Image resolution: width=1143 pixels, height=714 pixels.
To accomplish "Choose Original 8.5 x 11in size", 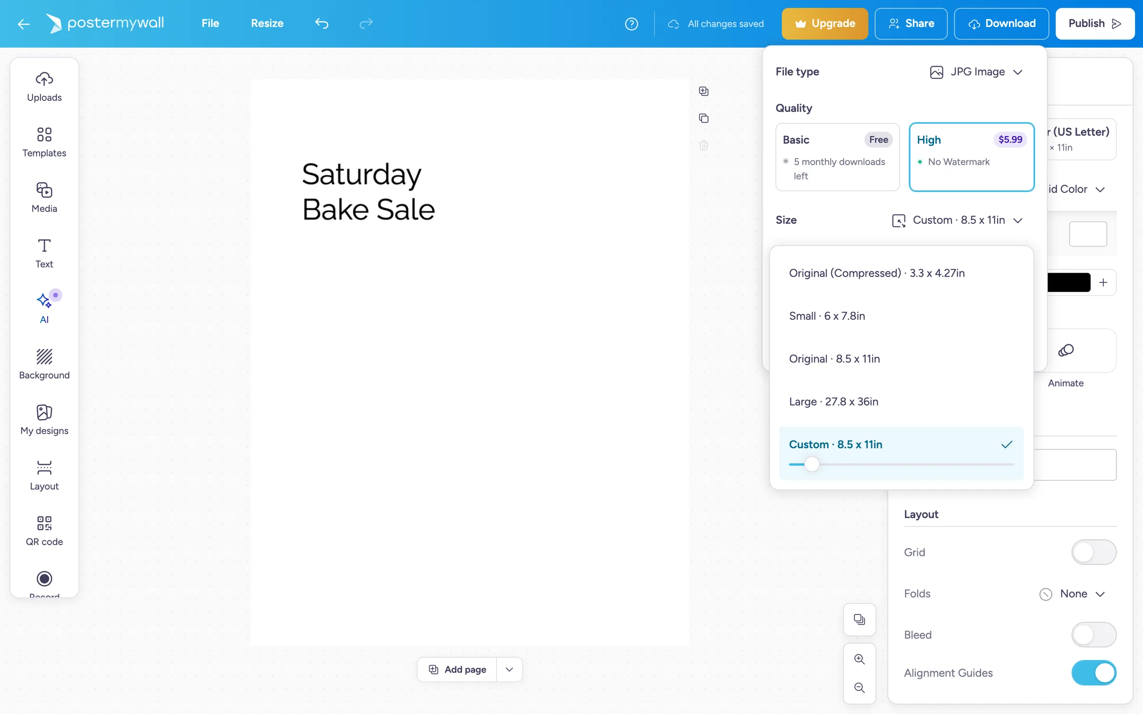I will (x=901, y=358).
